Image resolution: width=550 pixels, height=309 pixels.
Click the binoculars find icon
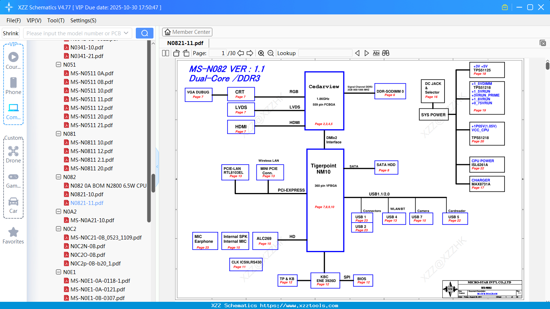(x=386, y=53)
